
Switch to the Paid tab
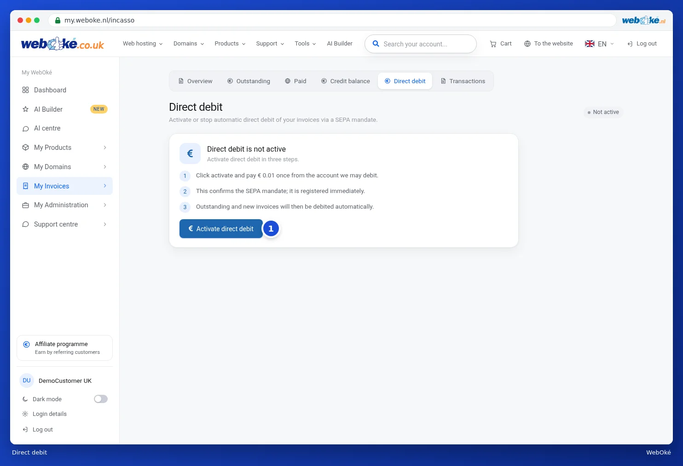click(x=295, y=81)
